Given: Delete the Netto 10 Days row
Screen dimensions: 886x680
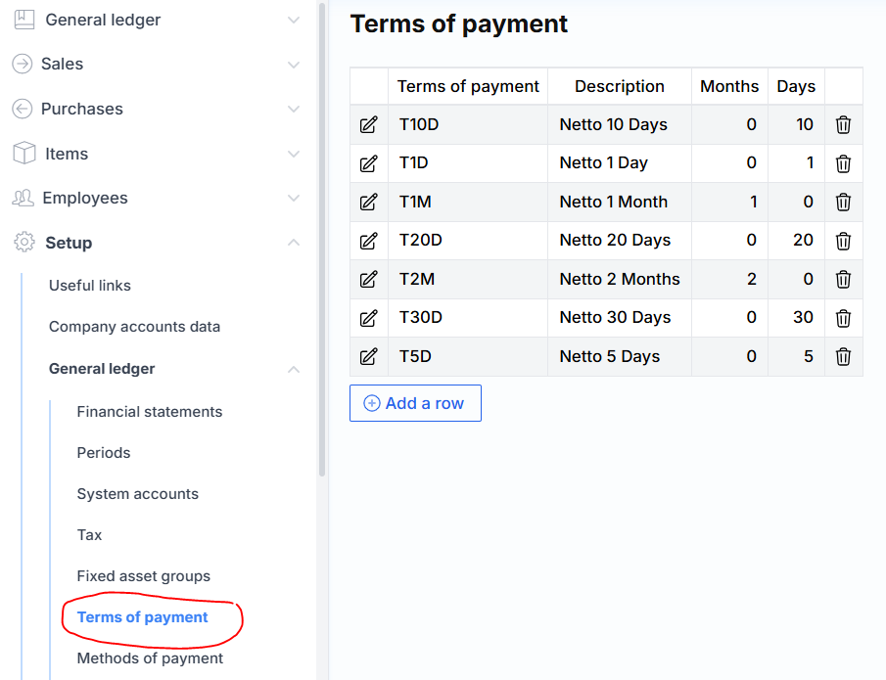Looking at the screenshot, I should coord(843,124).
